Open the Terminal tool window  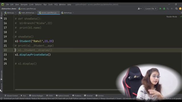(x=88, y=96)
